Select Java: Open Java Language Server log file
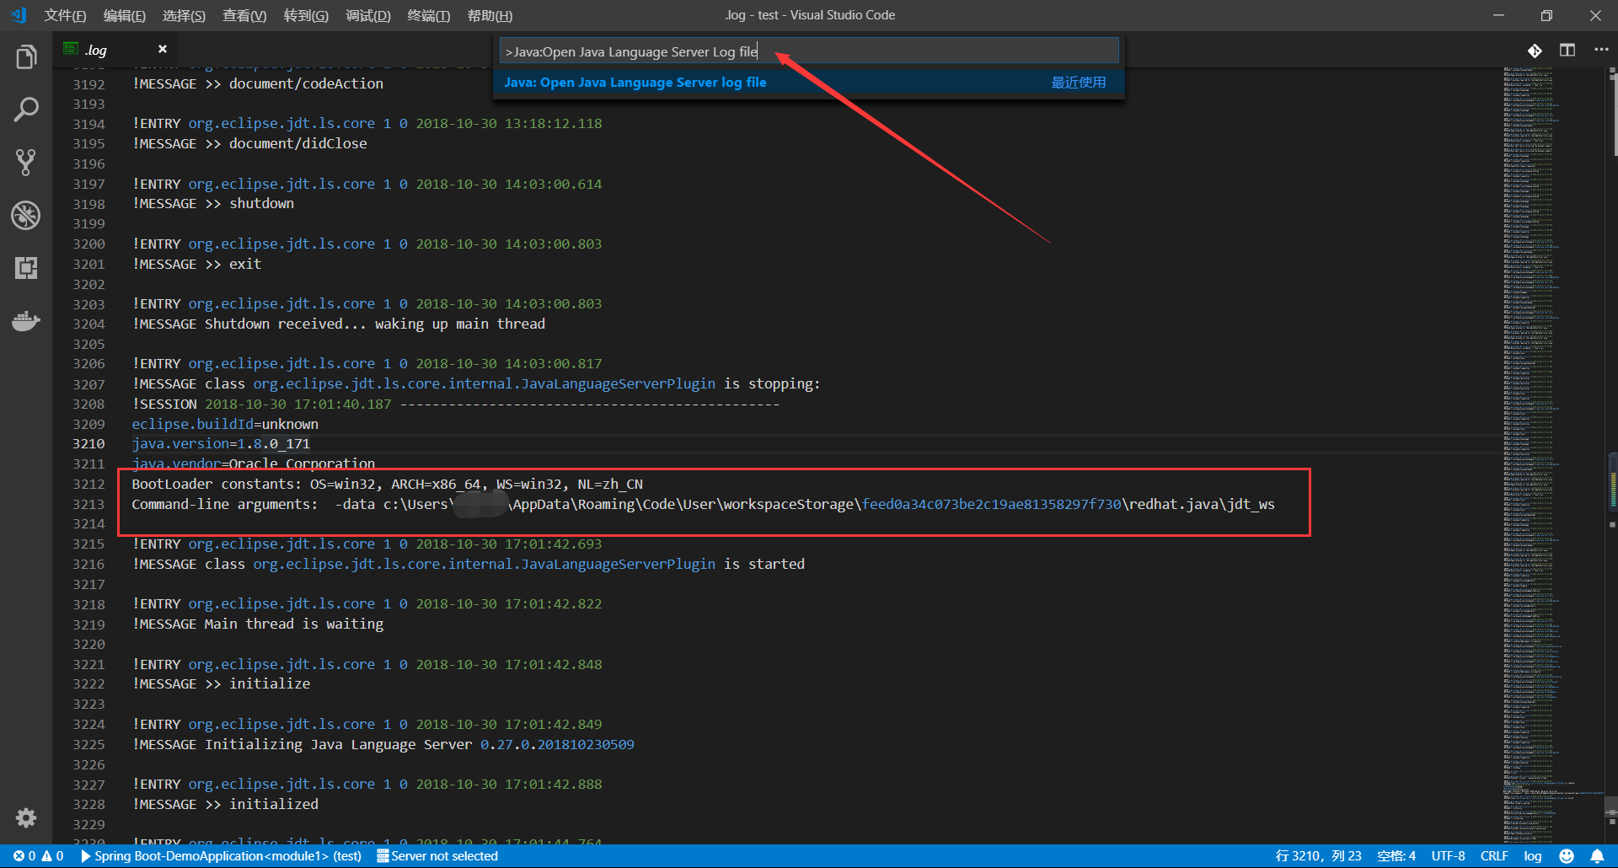The image size is (1618, 868). [635, 82]
